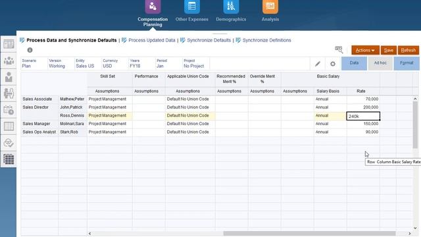Open the Synchronize Definitions link
This screenshot has width=421, height=237.
[266, 40]
